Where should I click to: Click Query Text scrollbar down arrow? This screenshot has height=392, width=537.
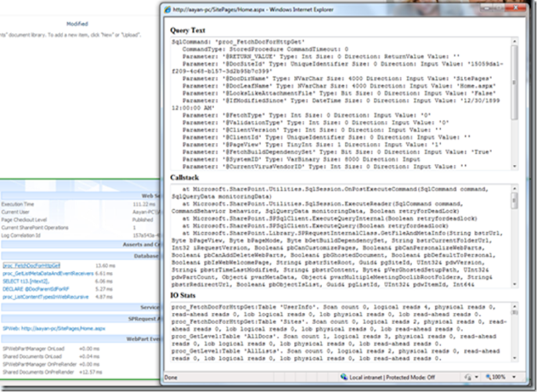pyautogui.click(x=514, y=166)
